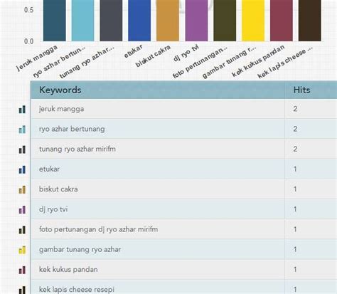Screen dimensions: 337x294
Task: Click chart icon beside etukar row
Action: click(x=22, y=169)
